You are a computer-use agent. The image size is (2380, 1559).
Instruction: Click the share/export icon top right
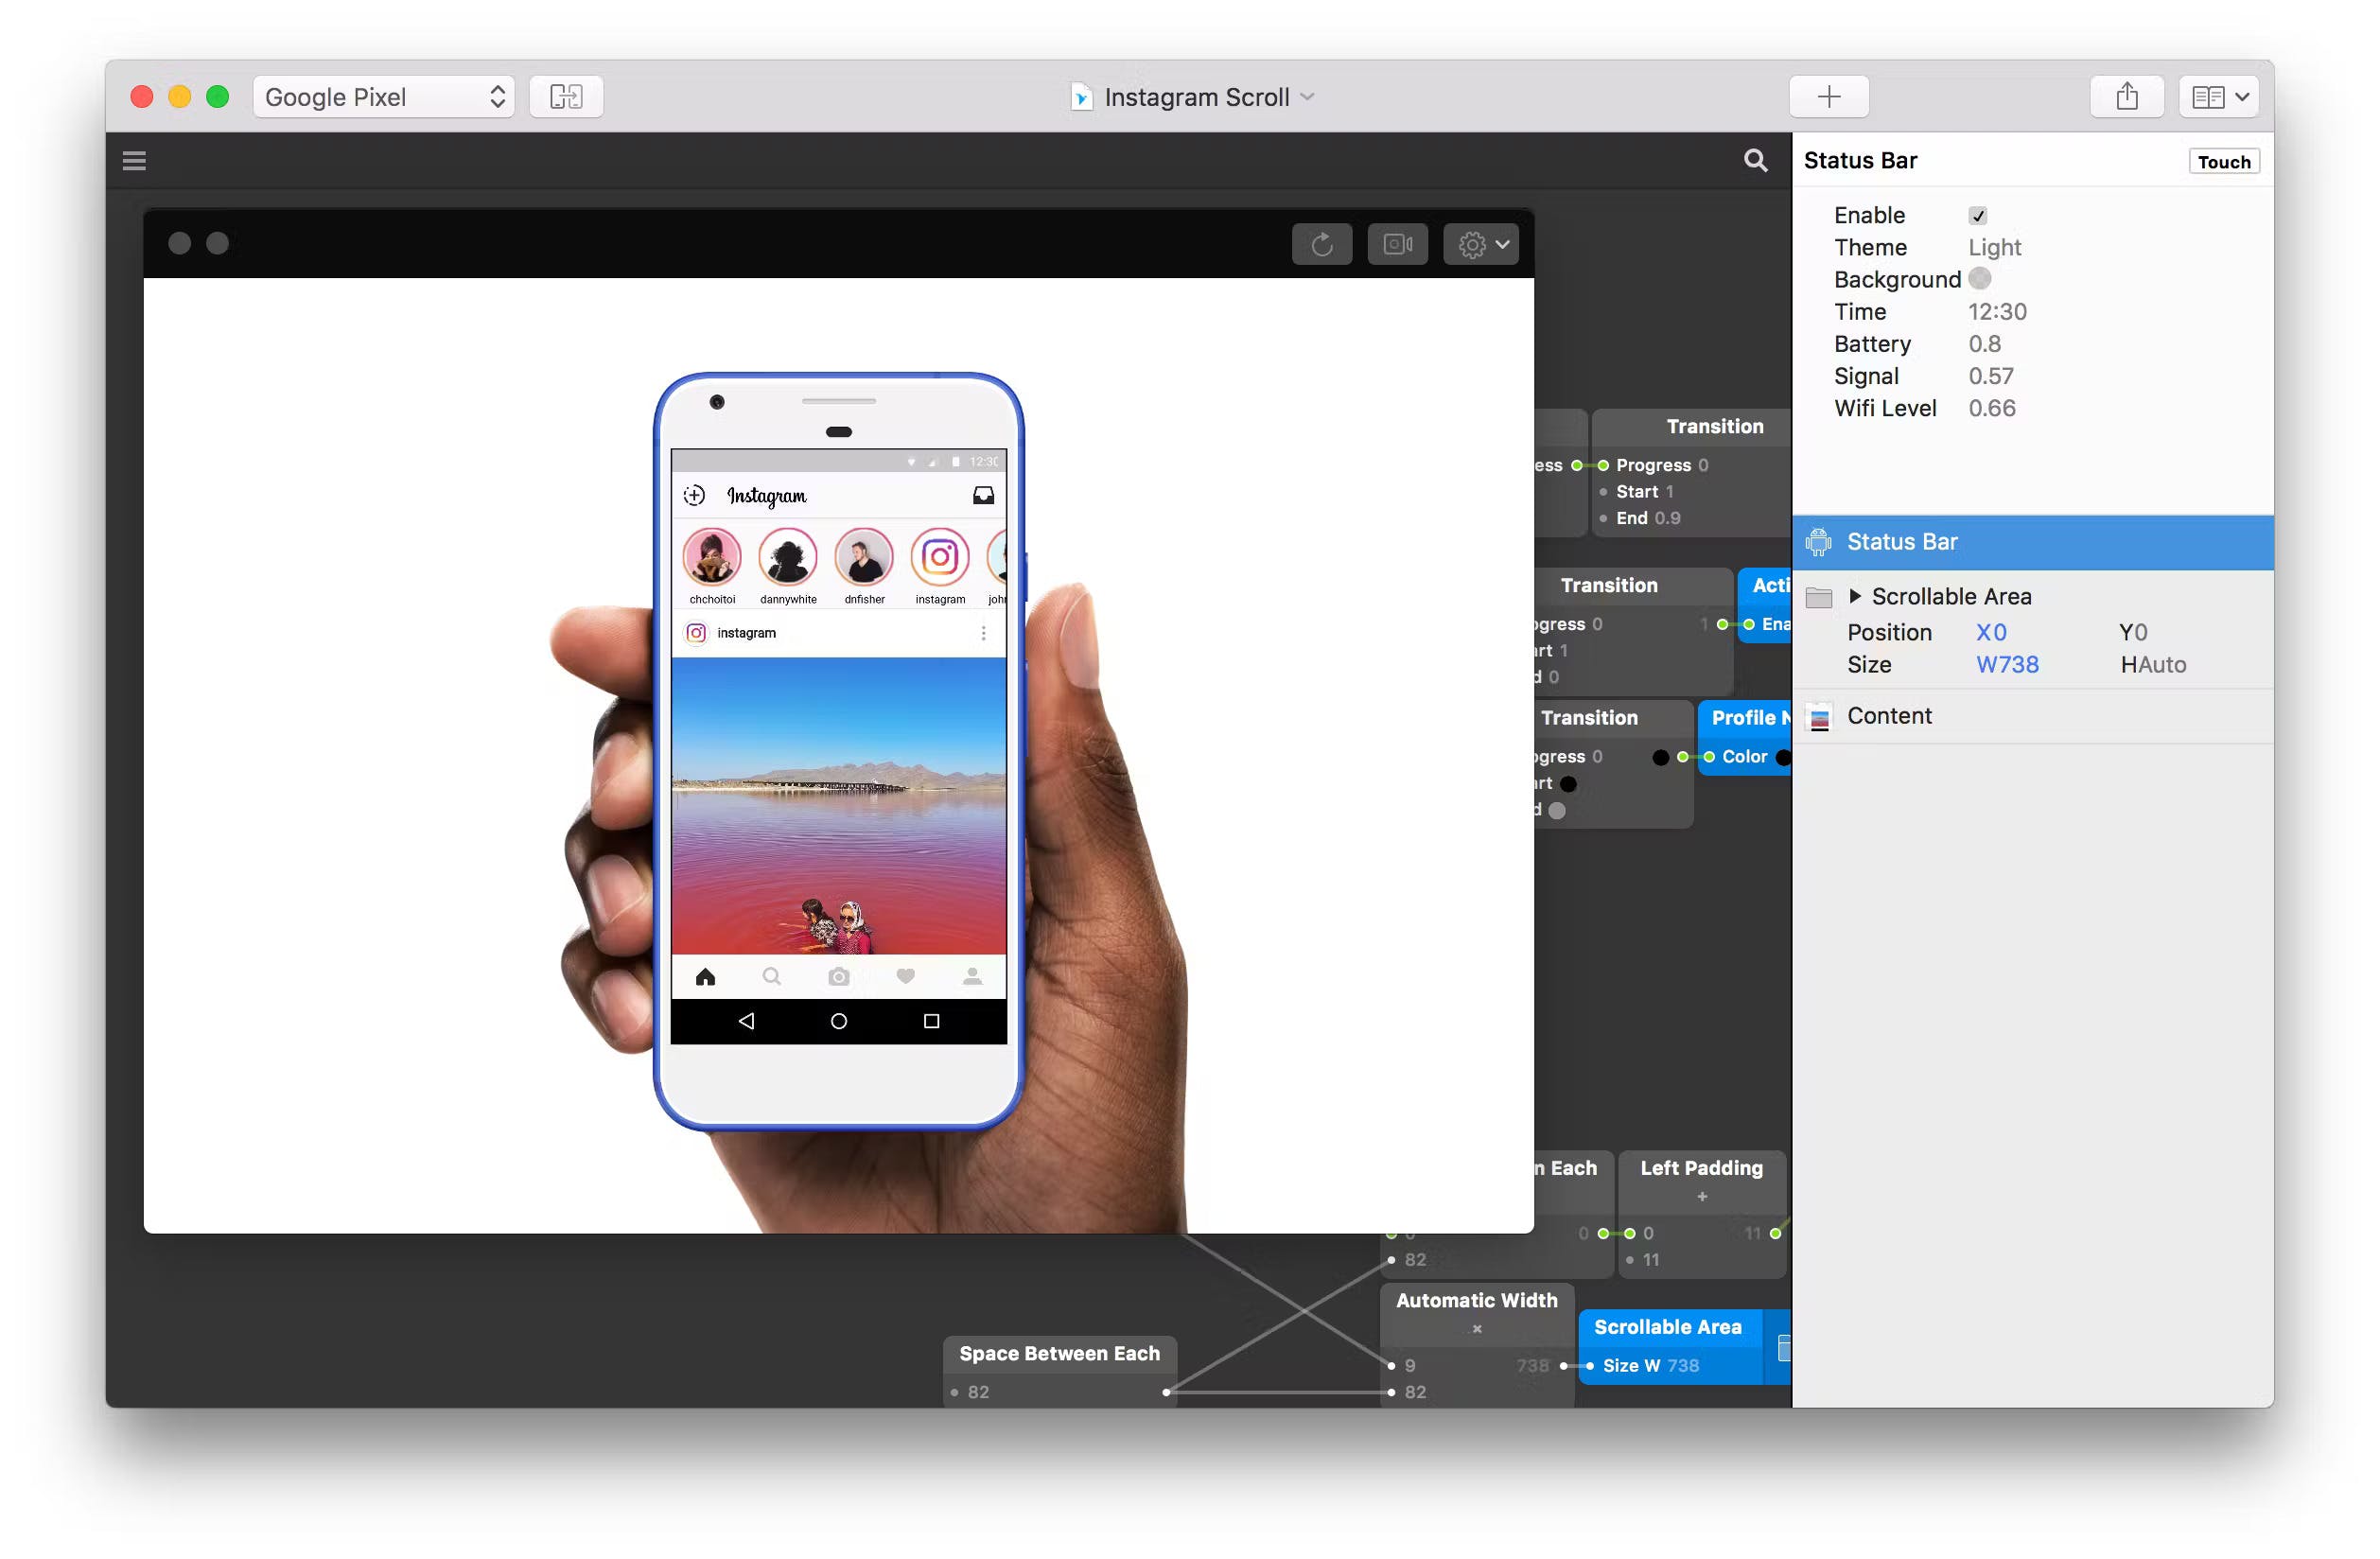(x=2126, y=96)
